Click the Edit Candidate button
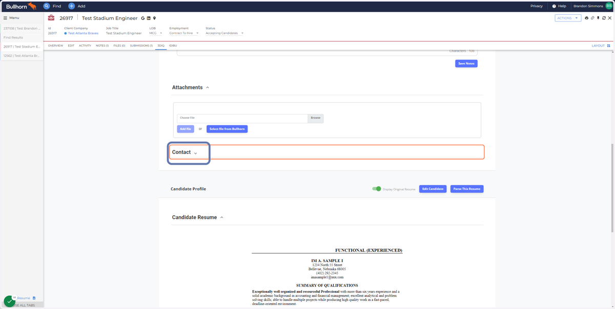Viewport: 615px width, 309px height. [x=433, y=189]
